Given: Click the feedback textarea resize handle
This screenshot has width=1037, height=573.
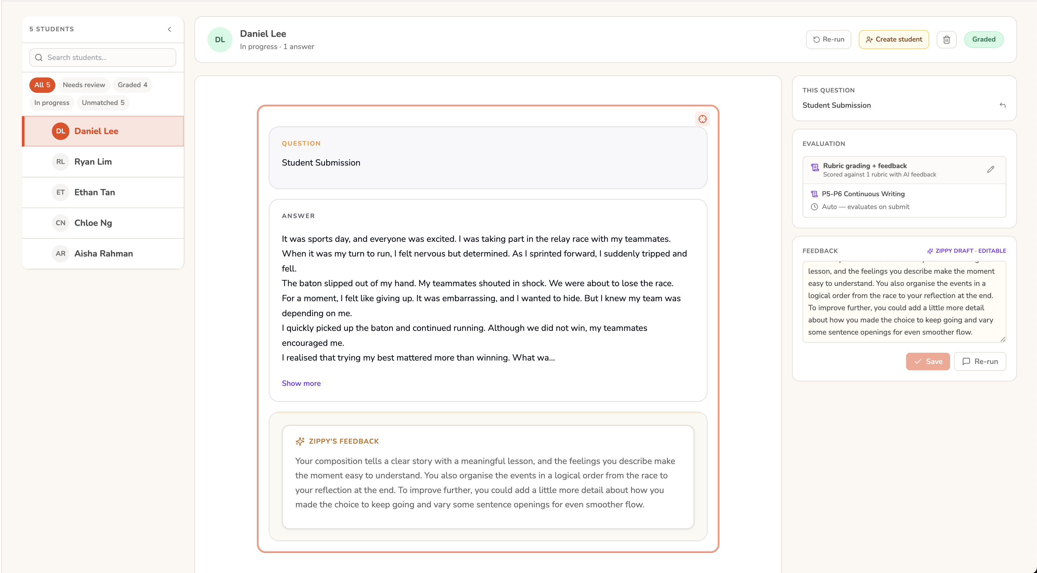Looking at the screenshot, I should click(1003, 339).
